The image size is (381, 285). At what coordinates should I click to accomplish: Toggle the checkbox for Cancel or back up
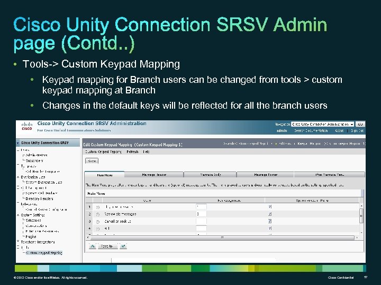coord(270,221)
